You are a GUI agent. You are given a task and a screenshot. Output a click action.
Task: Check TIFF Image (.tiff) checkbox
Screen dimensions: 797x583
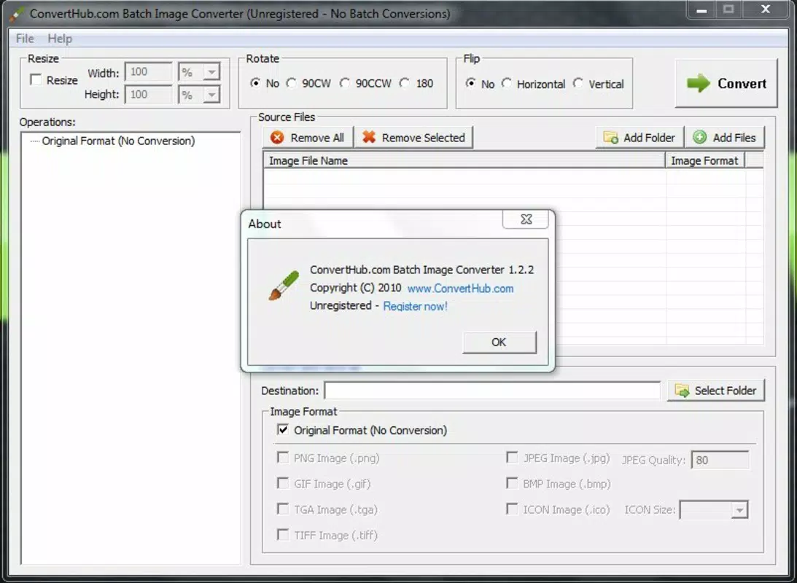283,534
